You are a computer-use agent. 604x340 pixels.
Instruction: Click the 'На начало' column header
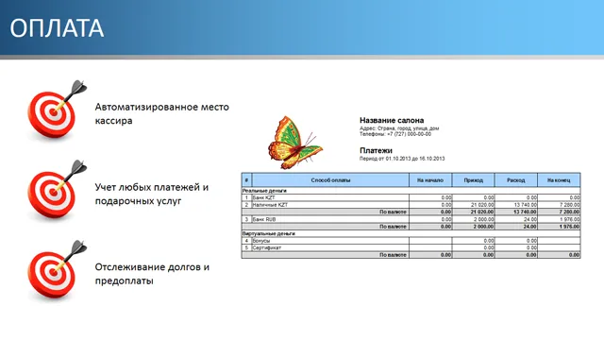(x=430, y=180)
